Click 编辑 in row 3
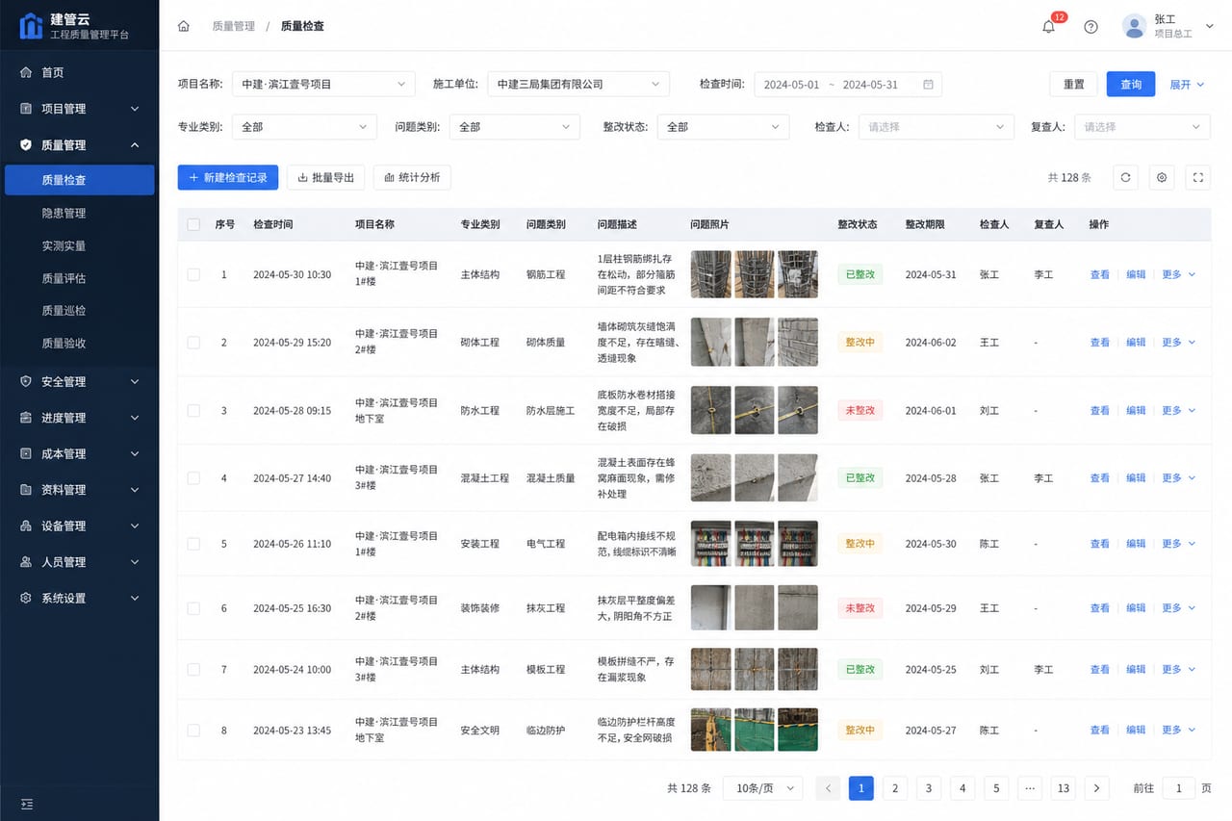The height and width of the screenshot is (821, 1232). 1136,411
